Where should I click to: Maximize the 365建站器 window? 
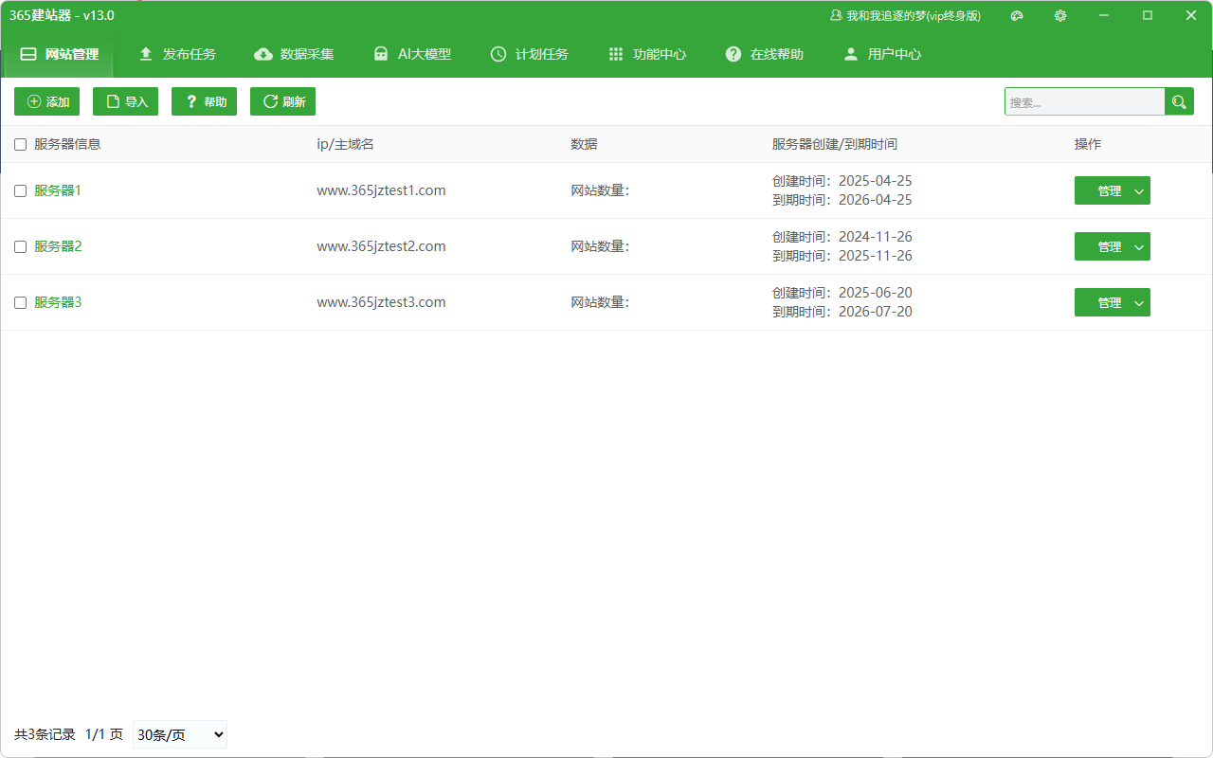[1148, 15]
